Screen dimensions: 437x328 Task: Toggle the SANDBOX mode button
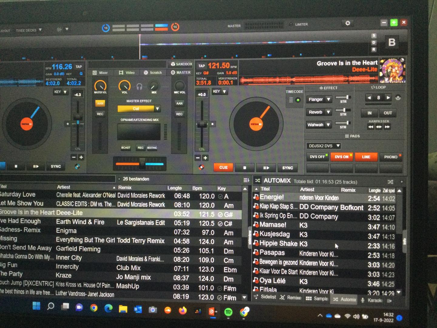pyautogui.click(x=181, y=64)
